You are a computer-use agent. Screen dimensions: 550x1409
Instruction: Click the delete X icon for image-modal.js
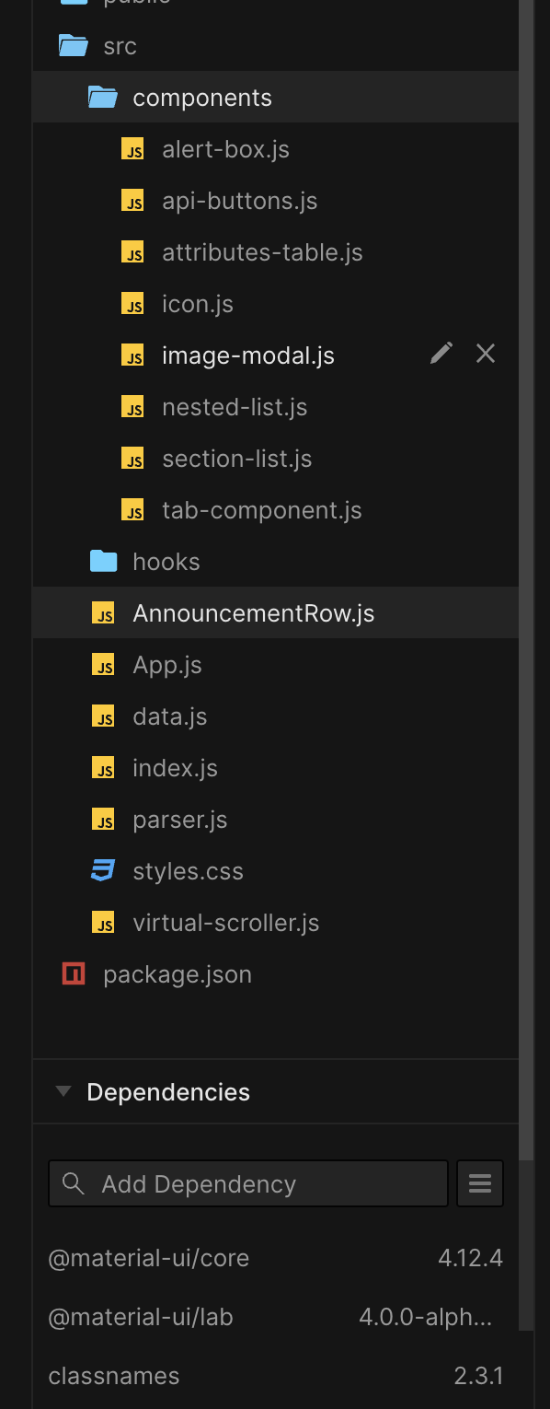[486, 353]
